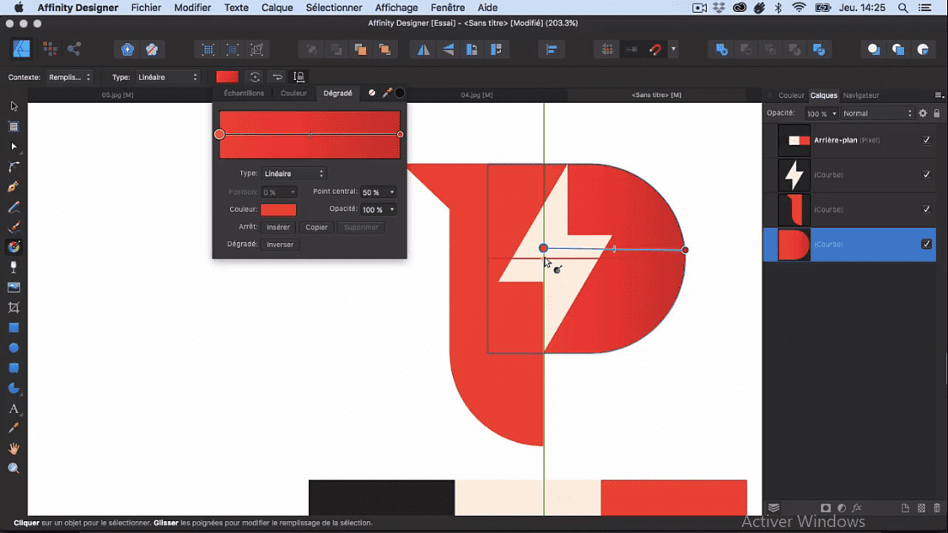The height and width of the screenshot is (533, 948).
Task: Open the 04.jpg document tab
Action: click(477, 95)
